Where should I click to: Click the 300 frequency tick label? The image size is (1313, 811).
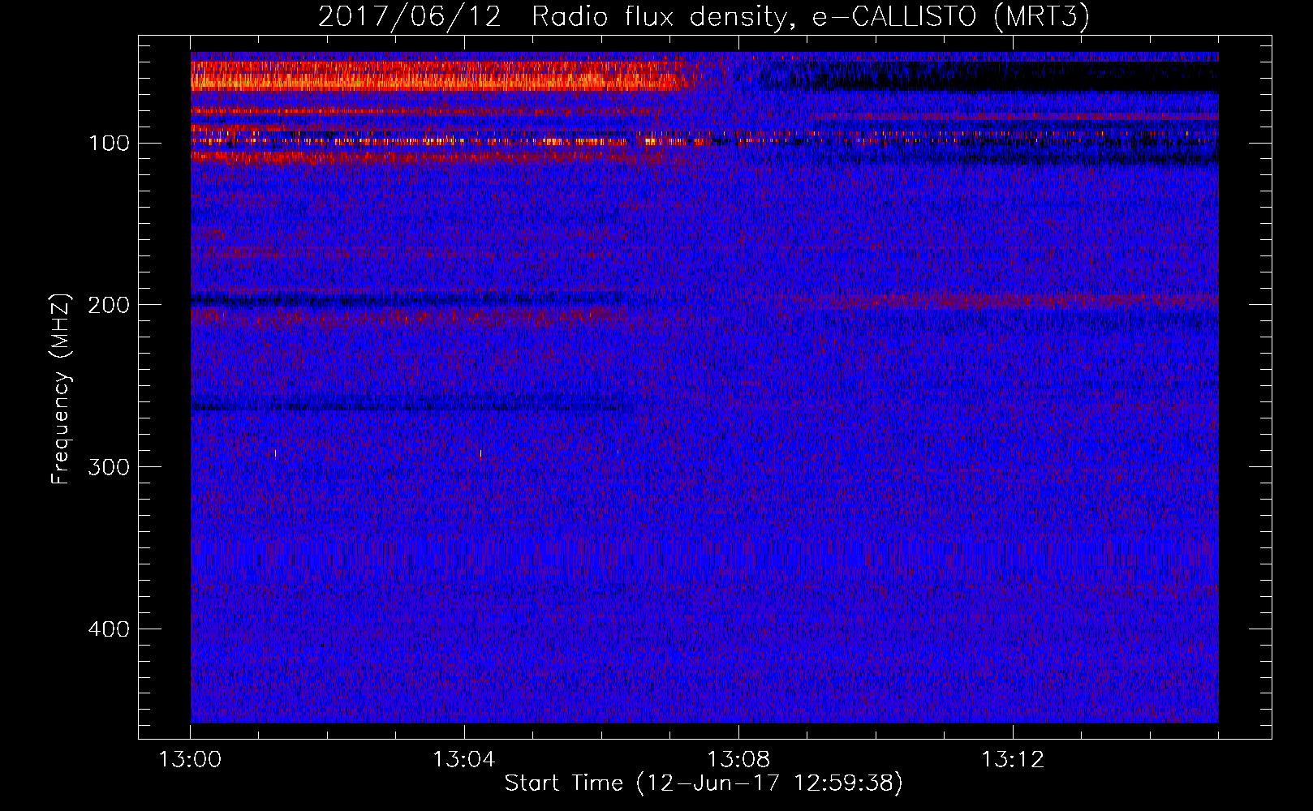tap(109, 468)
